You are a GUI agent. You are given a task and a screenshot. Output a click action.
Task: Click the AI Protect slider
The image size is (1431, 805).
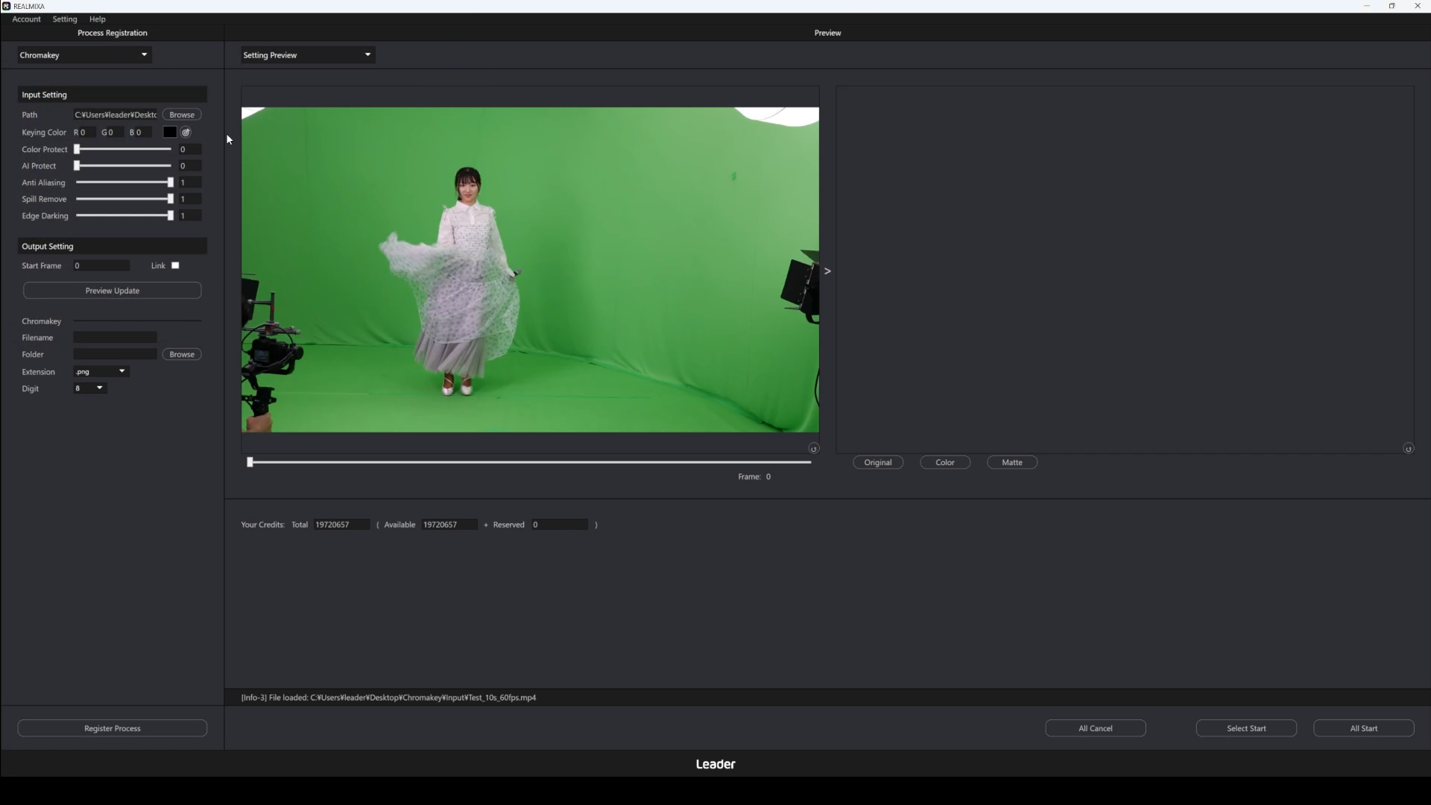click(x=124, y=165)
